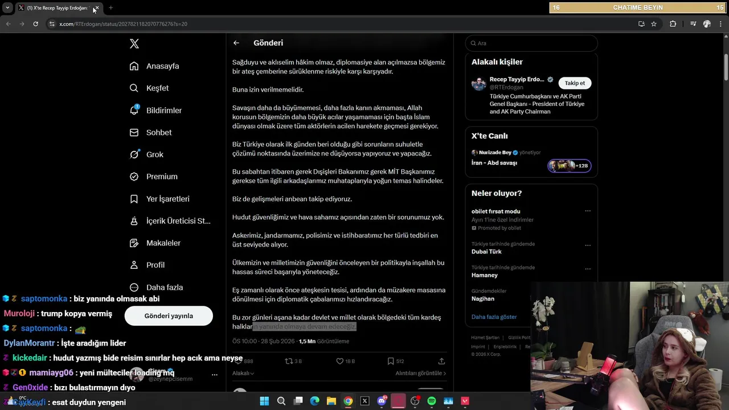Image resolution: width=729 pixels, height=410 pixels.
Task: Open Recep Tayyip Erdoğan profile avatar
Action: click(478, 84)
